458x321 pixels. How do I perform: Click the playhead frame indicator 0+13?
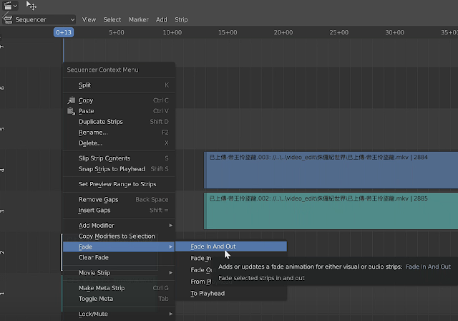64,32
